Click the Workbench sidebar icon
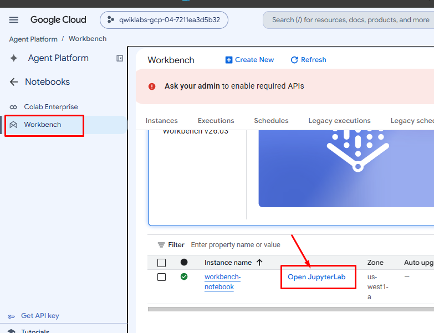 (13, 125)
